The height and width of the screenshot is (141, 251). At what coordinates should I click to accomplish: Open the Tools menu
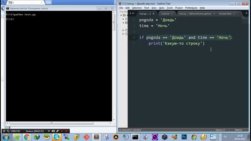pos(170,8)
